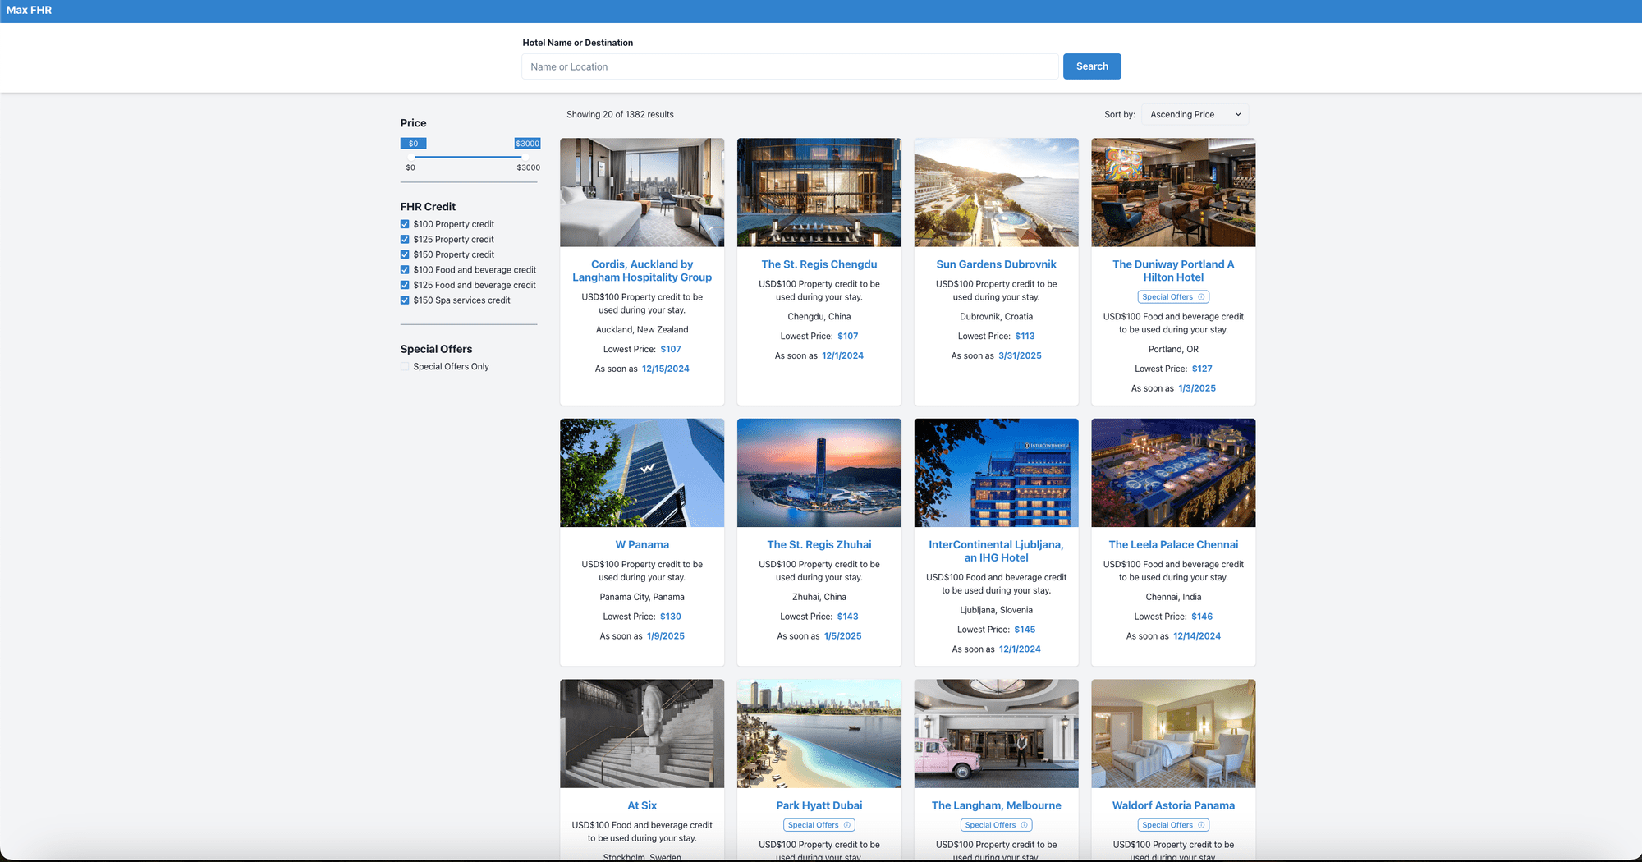Click the Leela Palace Chennai pool photo

tap(1173, 473)
